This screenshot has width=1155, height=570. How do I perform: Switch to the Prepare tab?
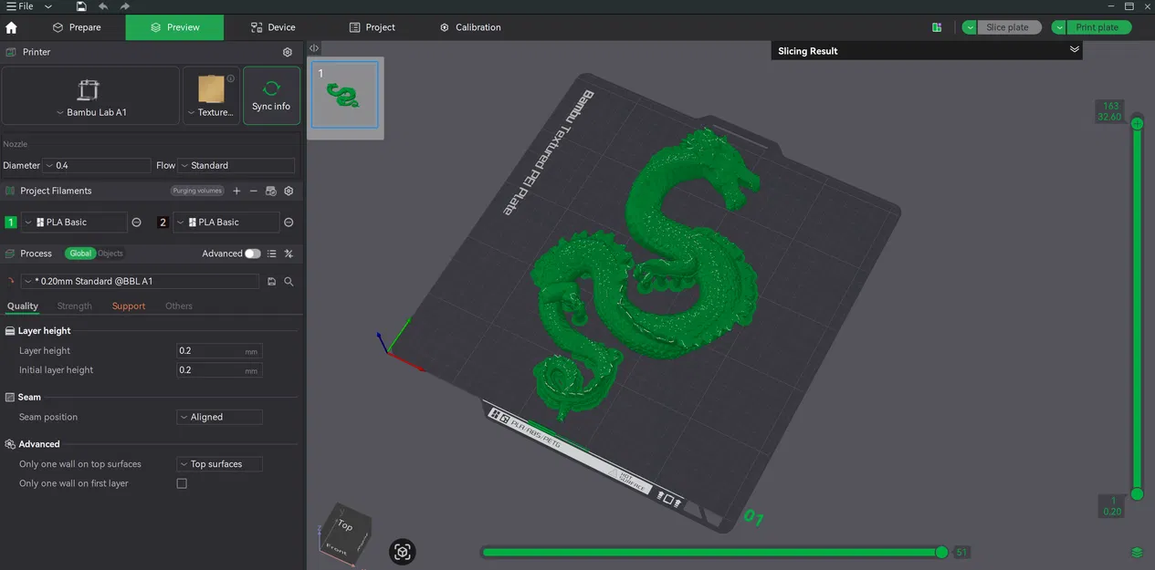click(x=77, y=27)
